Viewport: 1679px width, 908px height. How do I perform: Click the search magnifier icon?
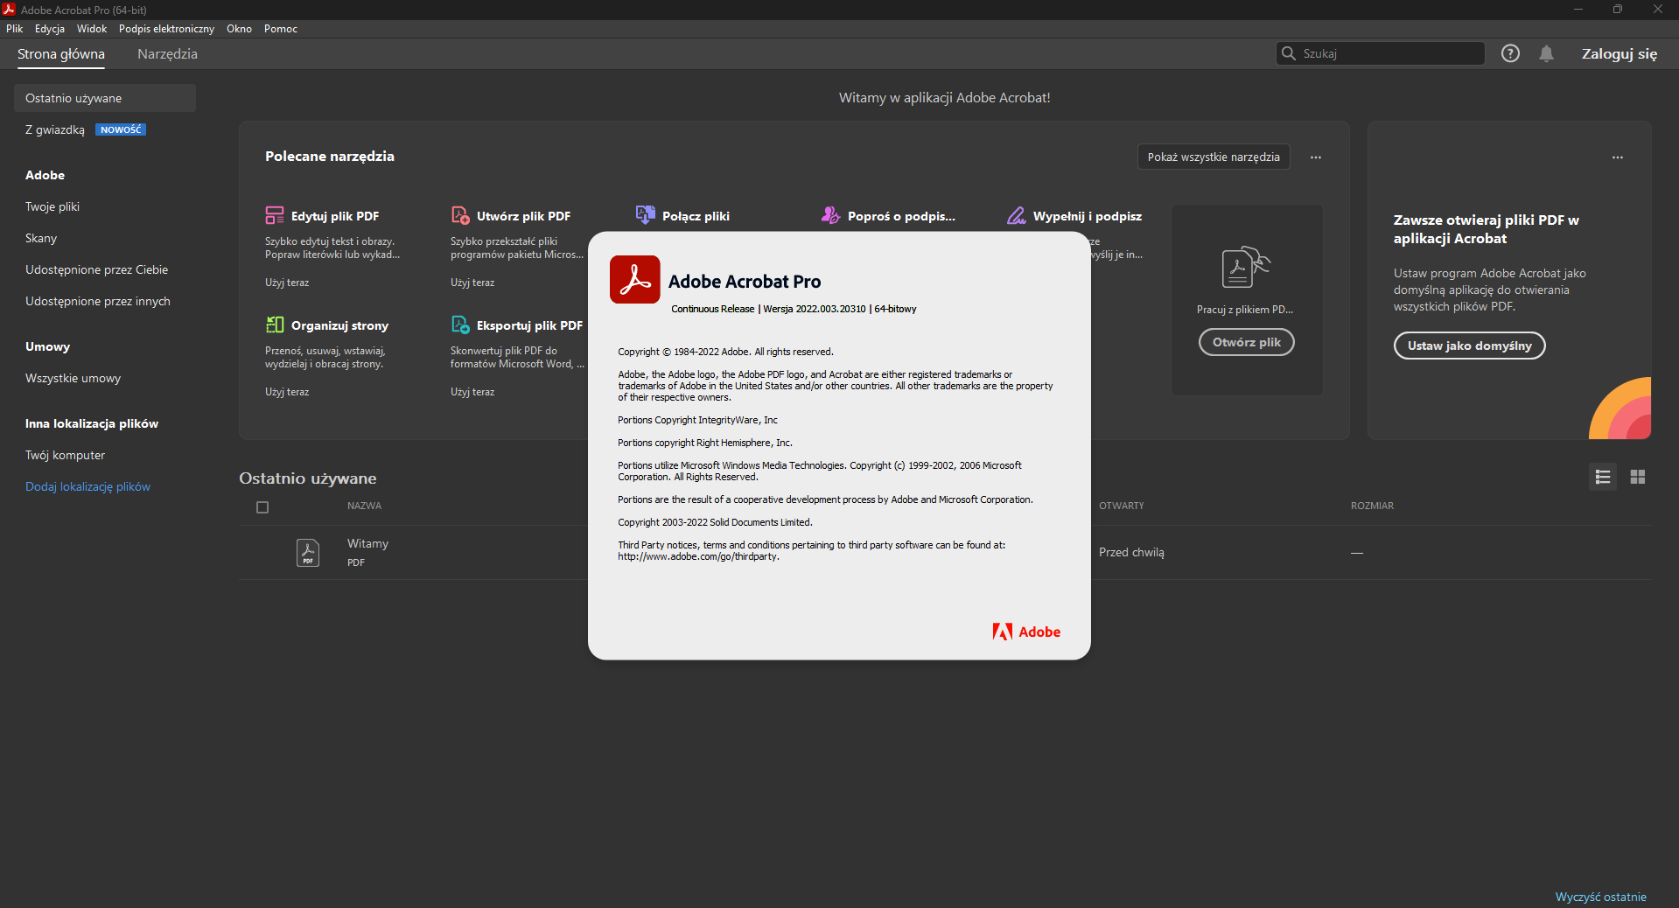tap(1289, 53)
